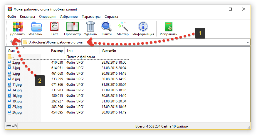The image size is (257, 136).
Task: Open the Файл menu
Action: pyautogui.click(x=12, y=17)
